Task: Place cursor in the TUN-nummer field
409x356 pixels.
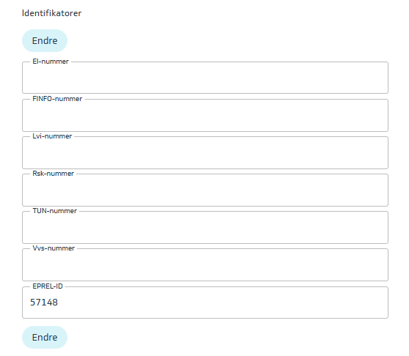Action: click(205, 227)
